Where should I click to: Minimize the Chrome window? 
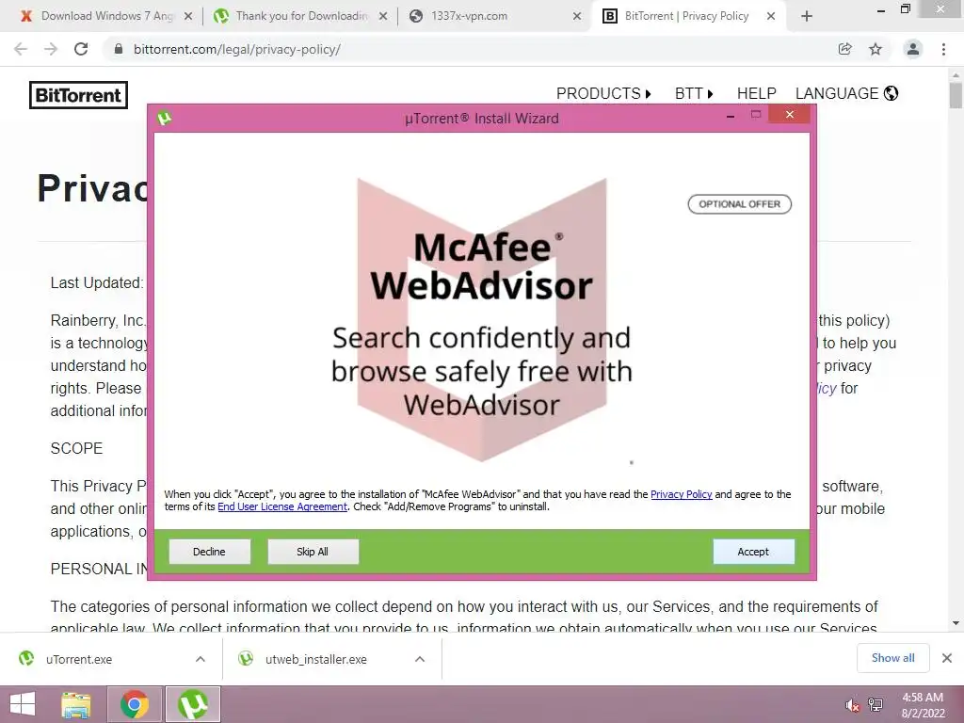[881, 9]
